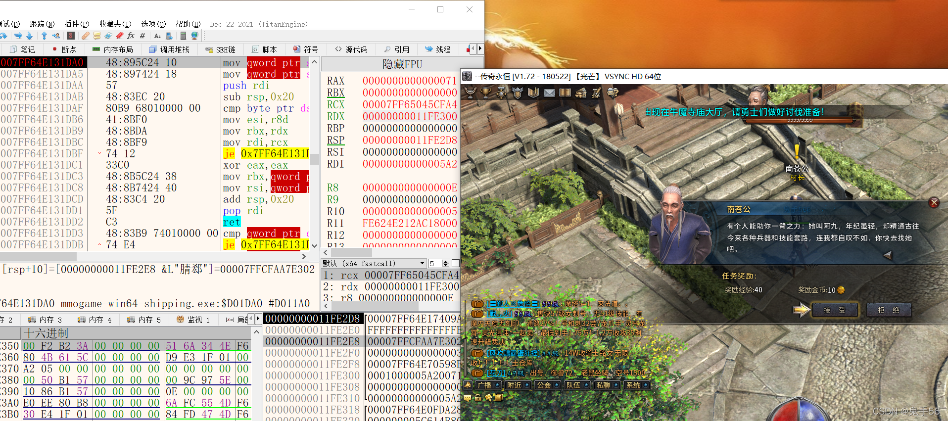Open the 内存 4 dump tab
Viewport: 948px width, 421px height.
tap(95, 320)
